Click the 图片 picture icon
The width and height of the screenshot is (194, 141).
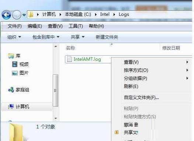15,73
